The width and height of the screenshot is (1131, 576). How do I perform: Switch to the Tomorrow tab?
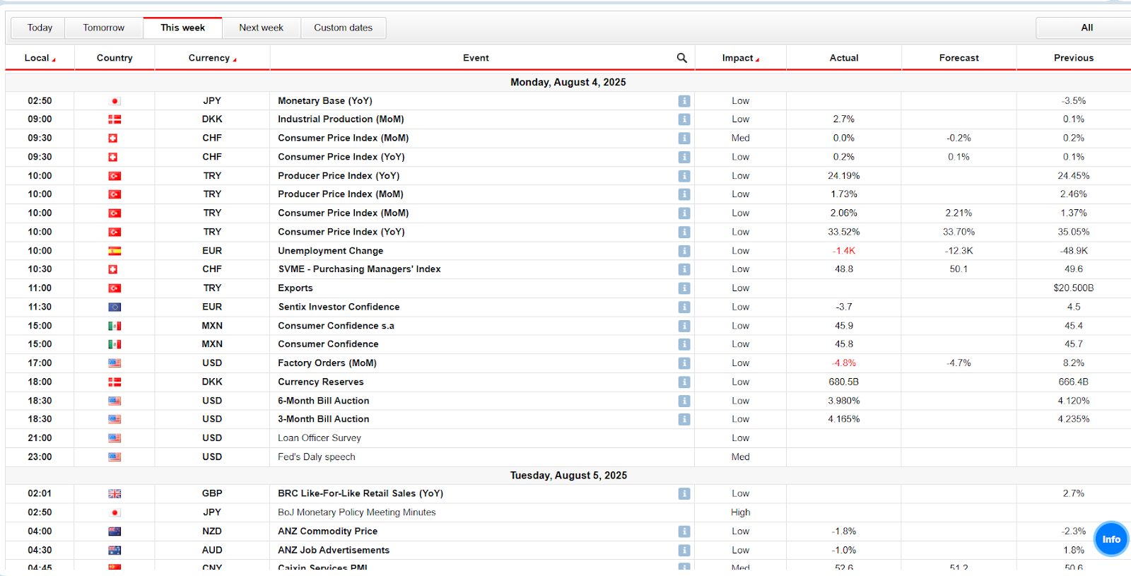[103, 28]
